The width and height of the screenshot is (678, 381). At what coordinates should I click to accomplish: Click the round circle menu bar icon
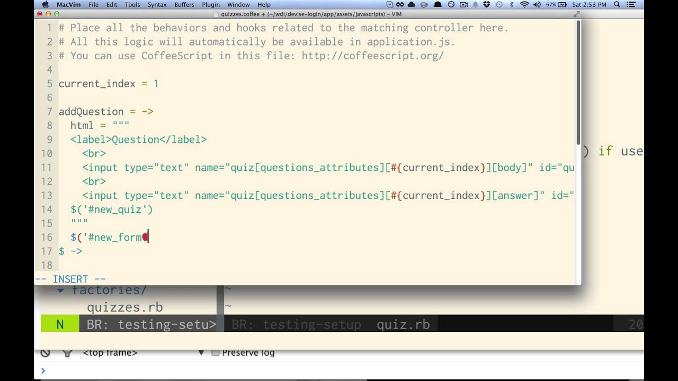(451, 4)
